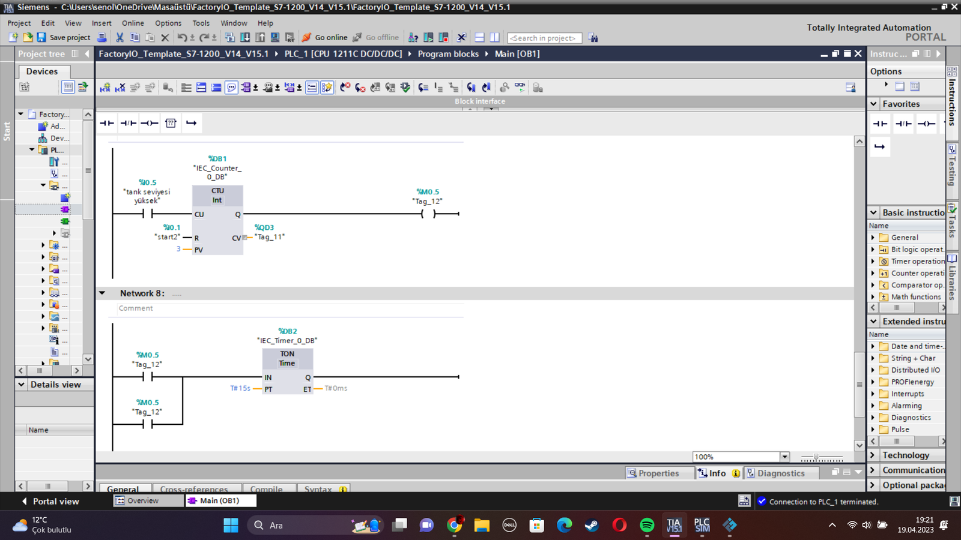
Task: Open the Online menu
Action: (133, 23)
